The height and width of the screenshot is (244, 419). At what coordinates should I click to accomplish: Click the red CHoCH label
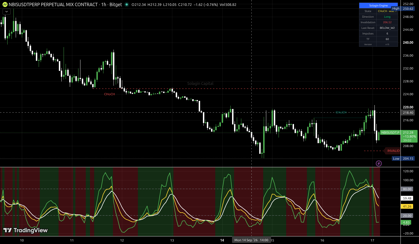point(109,94)
